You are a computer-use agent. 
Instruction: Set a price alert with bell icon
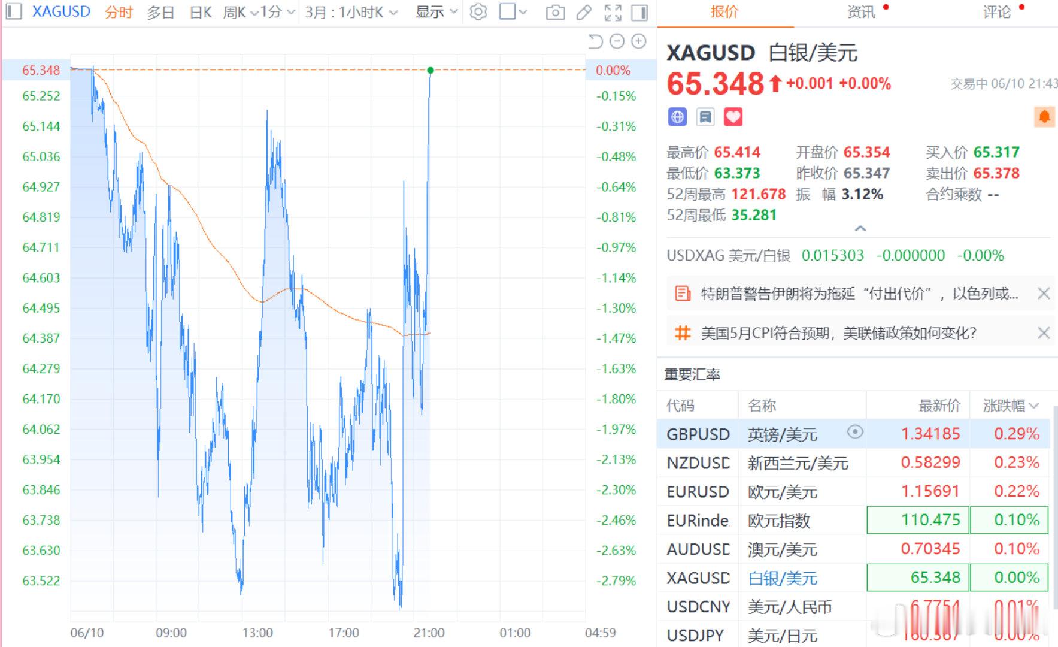click(1044, 117)
